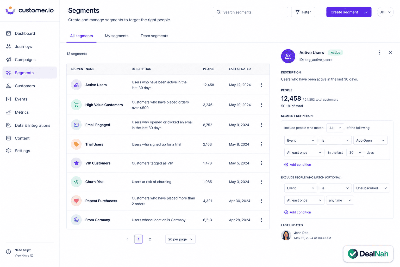
Task: Click Jane Doe's avatar thumbnail
Action: point(286,235)
